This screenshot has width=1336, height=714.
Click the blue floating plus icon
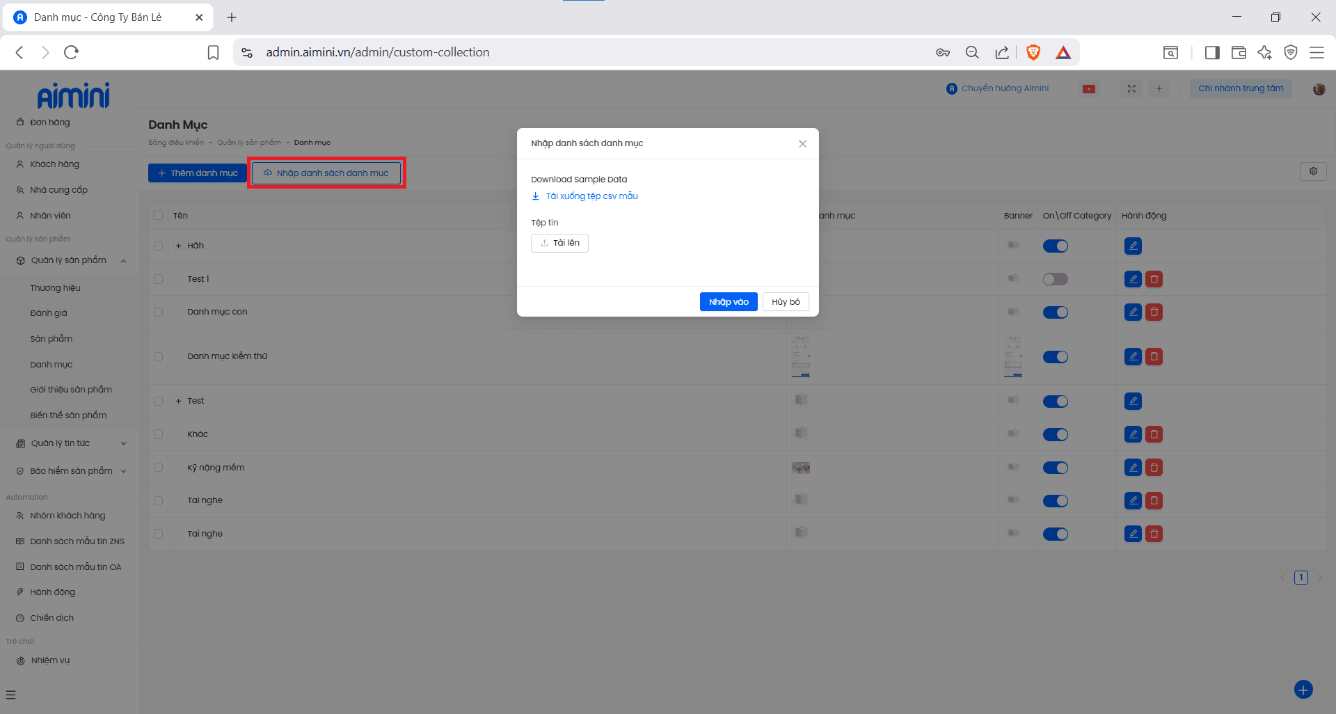[1303, 689]
